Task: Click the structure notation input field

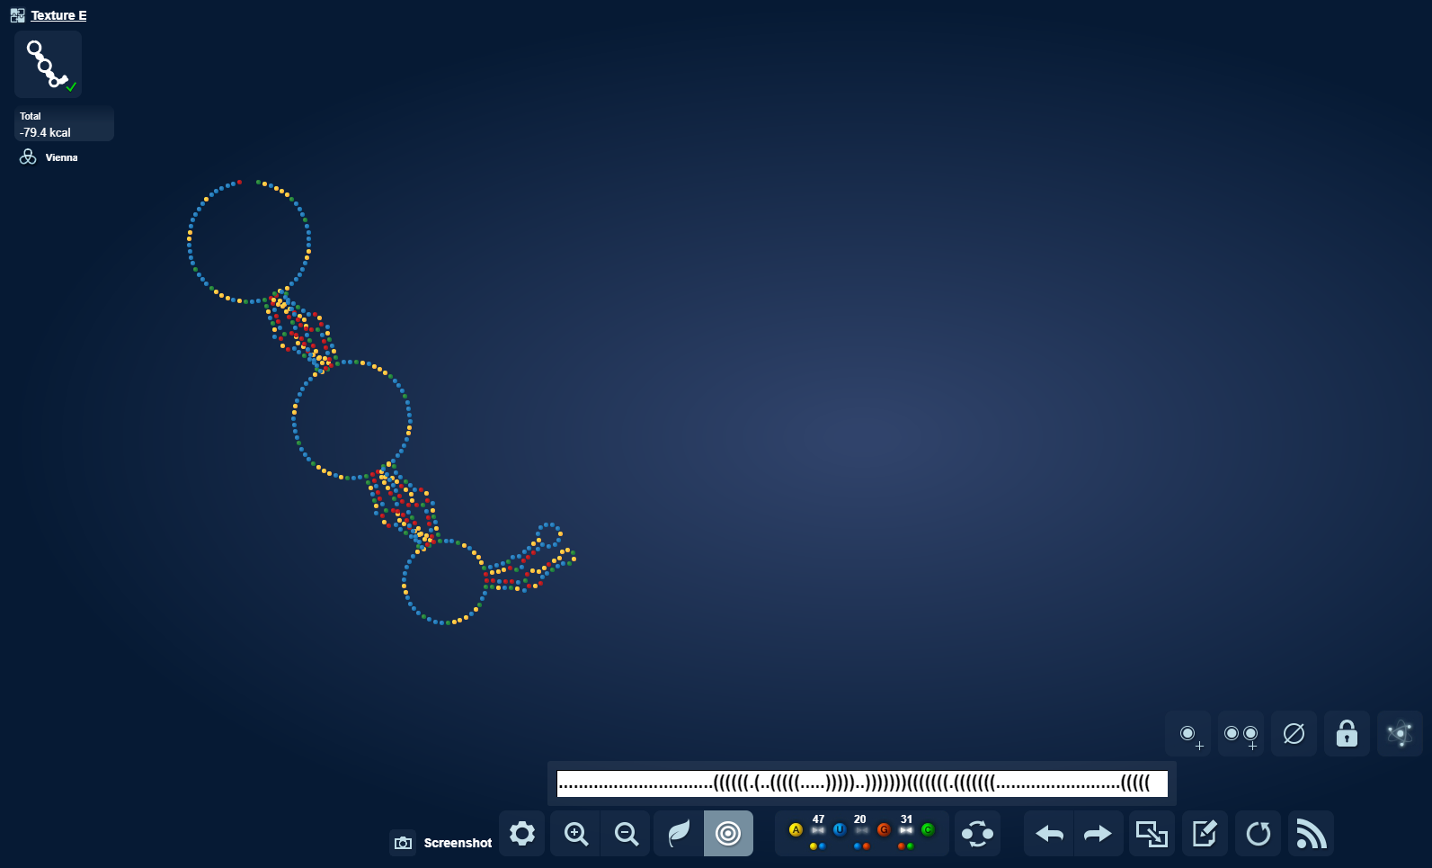Action: (861, 783)
